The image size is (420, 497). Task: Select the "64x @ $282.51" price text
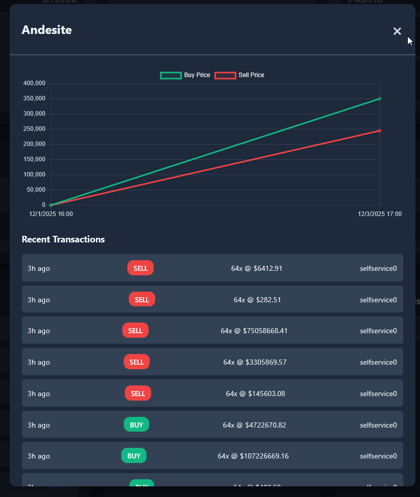coord(257,300)
